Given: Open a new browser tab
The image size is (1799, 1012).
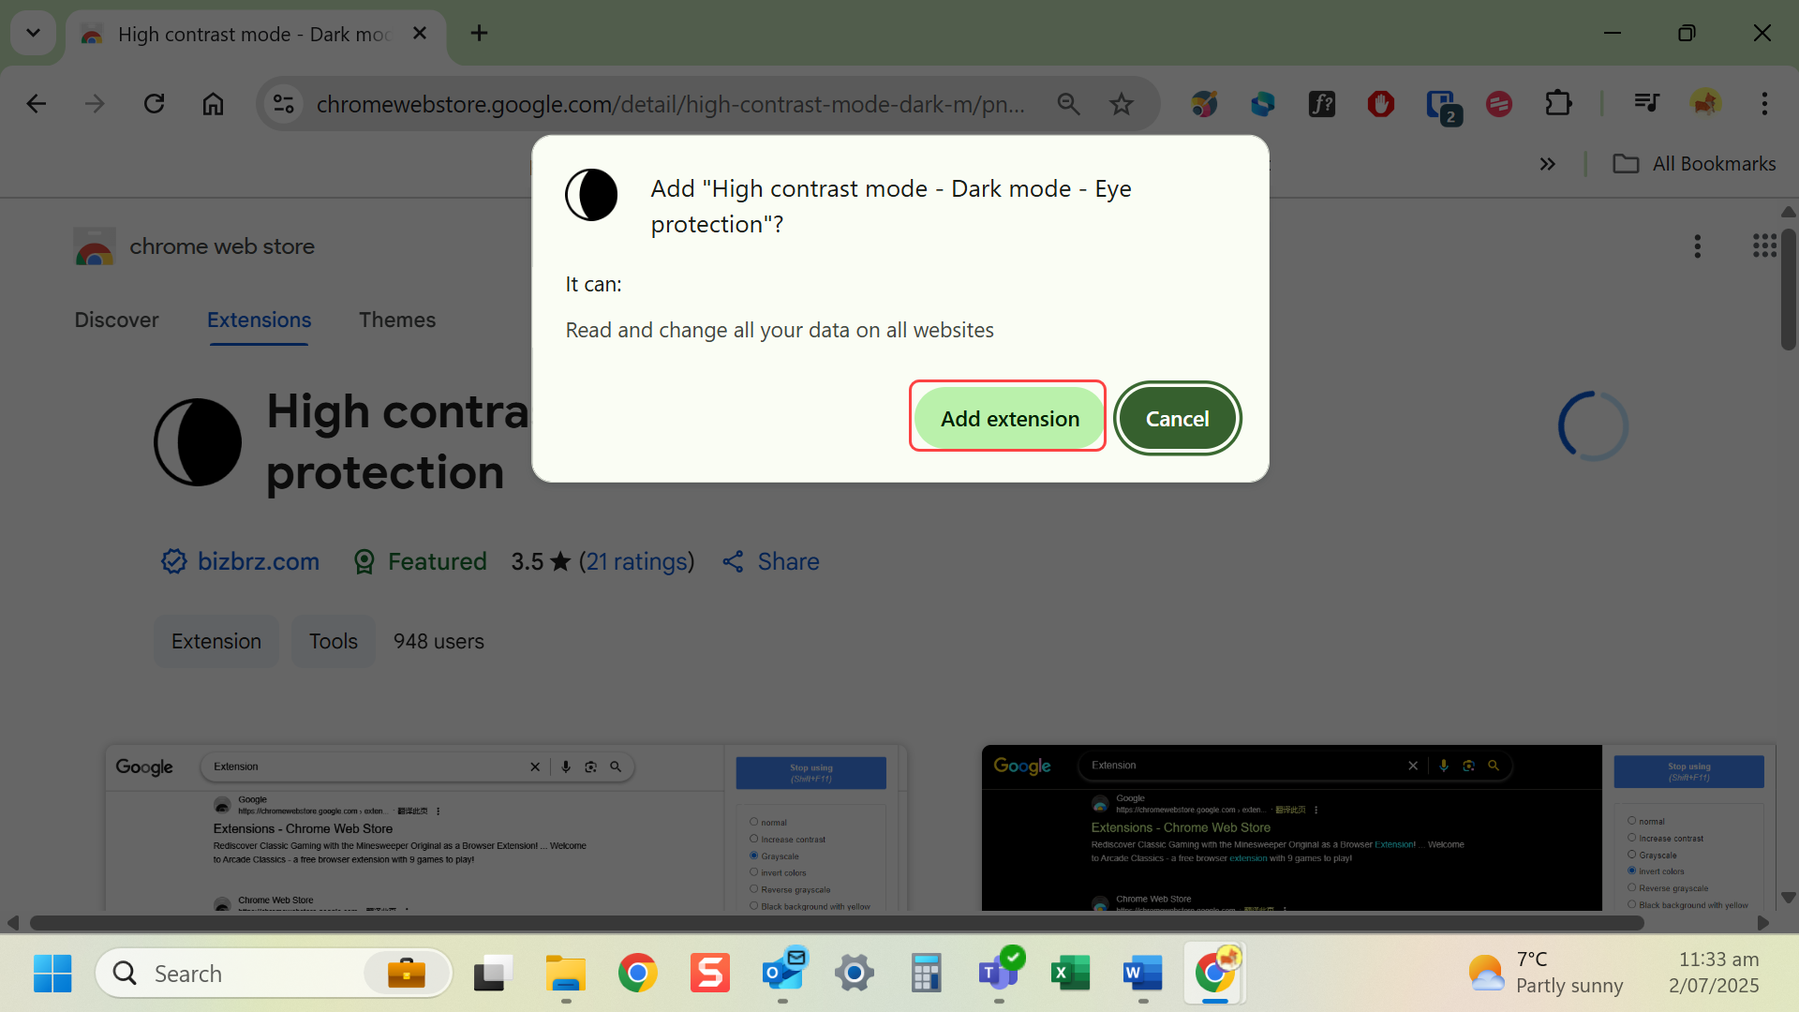Looking at the screenshot, I should click(479, 34).
